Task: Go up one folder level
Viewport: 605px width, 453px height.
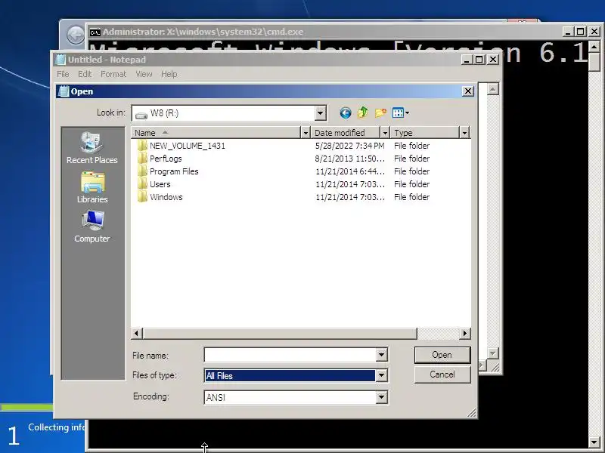Action: 362,112
